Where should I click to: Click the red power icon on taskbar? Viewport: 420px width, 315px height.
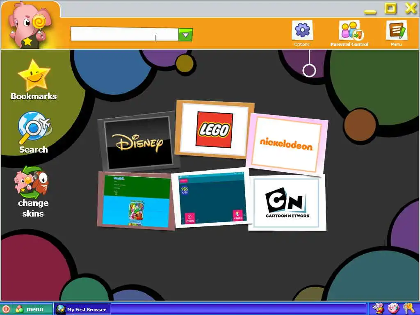tap(6, 309)
